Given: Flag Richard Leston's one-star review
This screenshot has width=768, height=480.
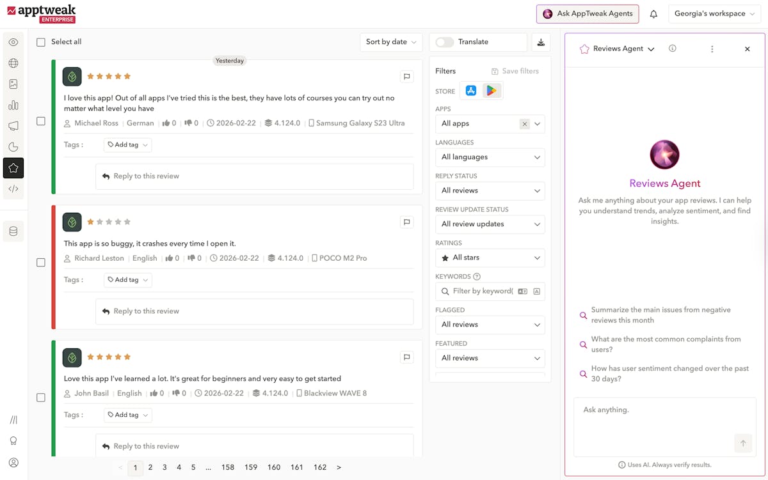Looking at the screenshot, I should (x=406, y=222).
